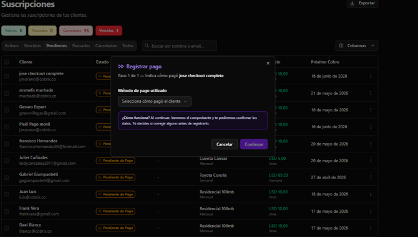This screenshot has width=418, height=237.
Task: Open actions menu for Dael Blanco row
Action: click(371, 228)
